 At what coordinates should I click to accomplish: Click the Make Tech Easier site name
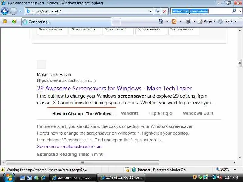point(54,75)
